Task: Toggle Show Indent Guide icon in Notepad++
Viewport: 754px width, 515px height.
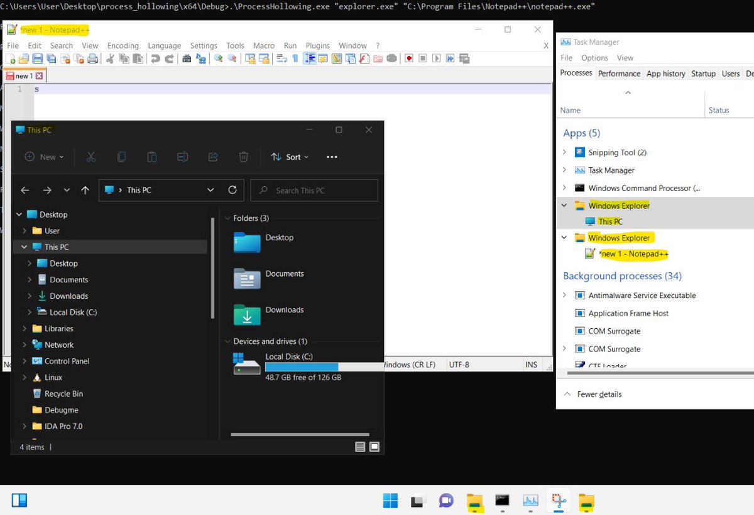Action: coord(310,58)
